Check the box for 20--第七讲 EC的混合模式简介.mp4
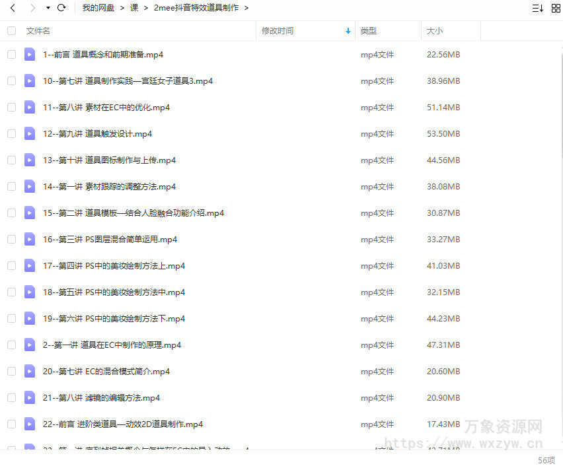 11,371
